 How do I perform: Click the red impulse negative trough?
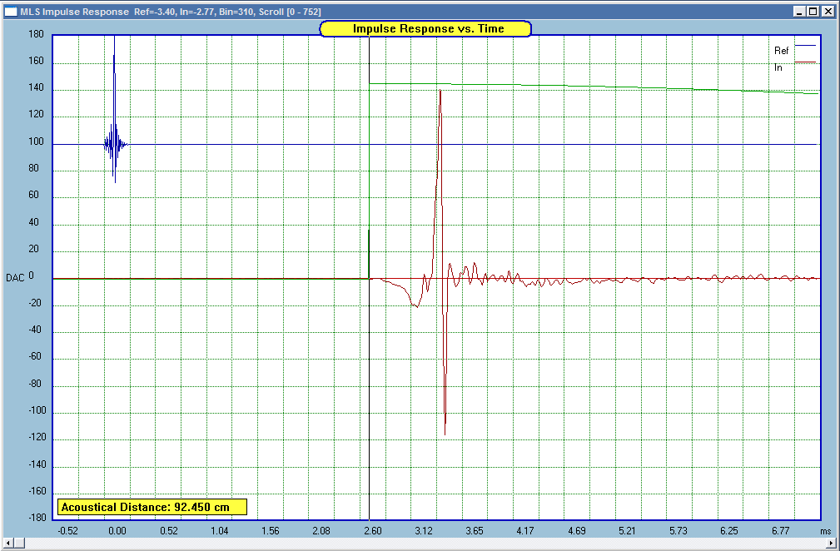pos(445,432)
